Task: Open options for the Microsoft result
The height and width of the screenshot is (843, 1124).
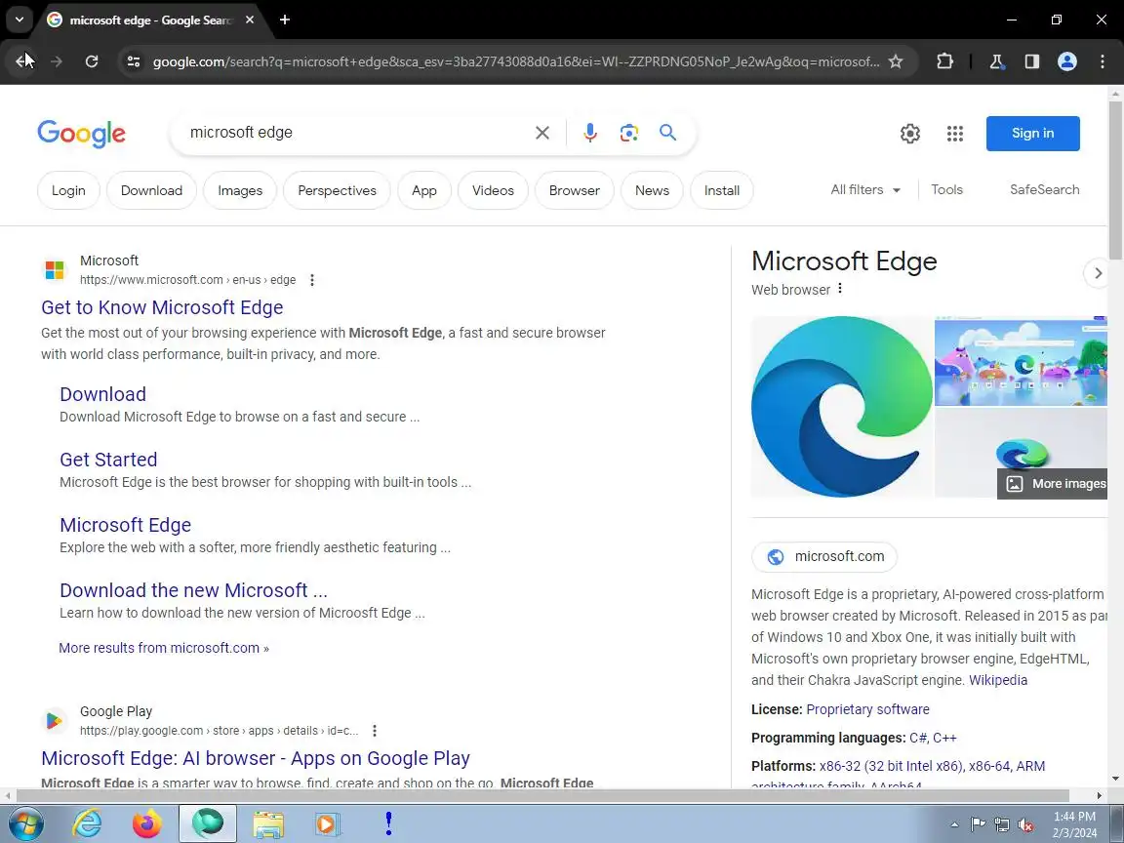Action: click(312, 280)
